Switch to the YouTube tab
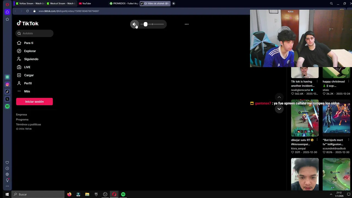Image resolution: width=352 pixels, height=198 pixels. click(92, 4)
